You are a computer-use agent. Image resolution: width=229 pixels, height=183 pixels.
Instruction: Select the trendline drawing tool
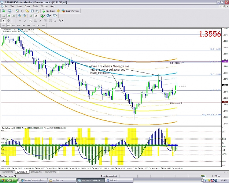[x=25, y=20]
